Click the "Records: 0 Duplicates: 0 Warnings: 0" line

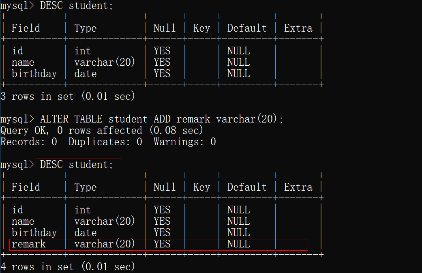tap(108, 142)
